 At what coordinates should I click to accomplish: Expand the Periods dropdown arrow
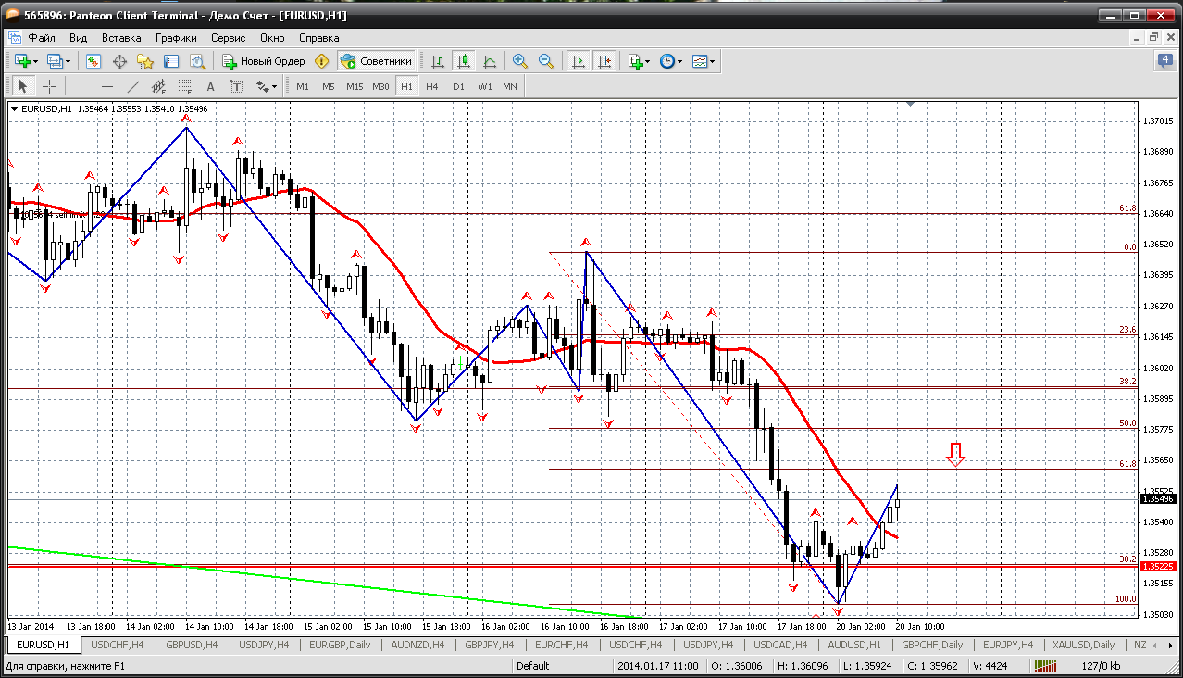(680, 61)
